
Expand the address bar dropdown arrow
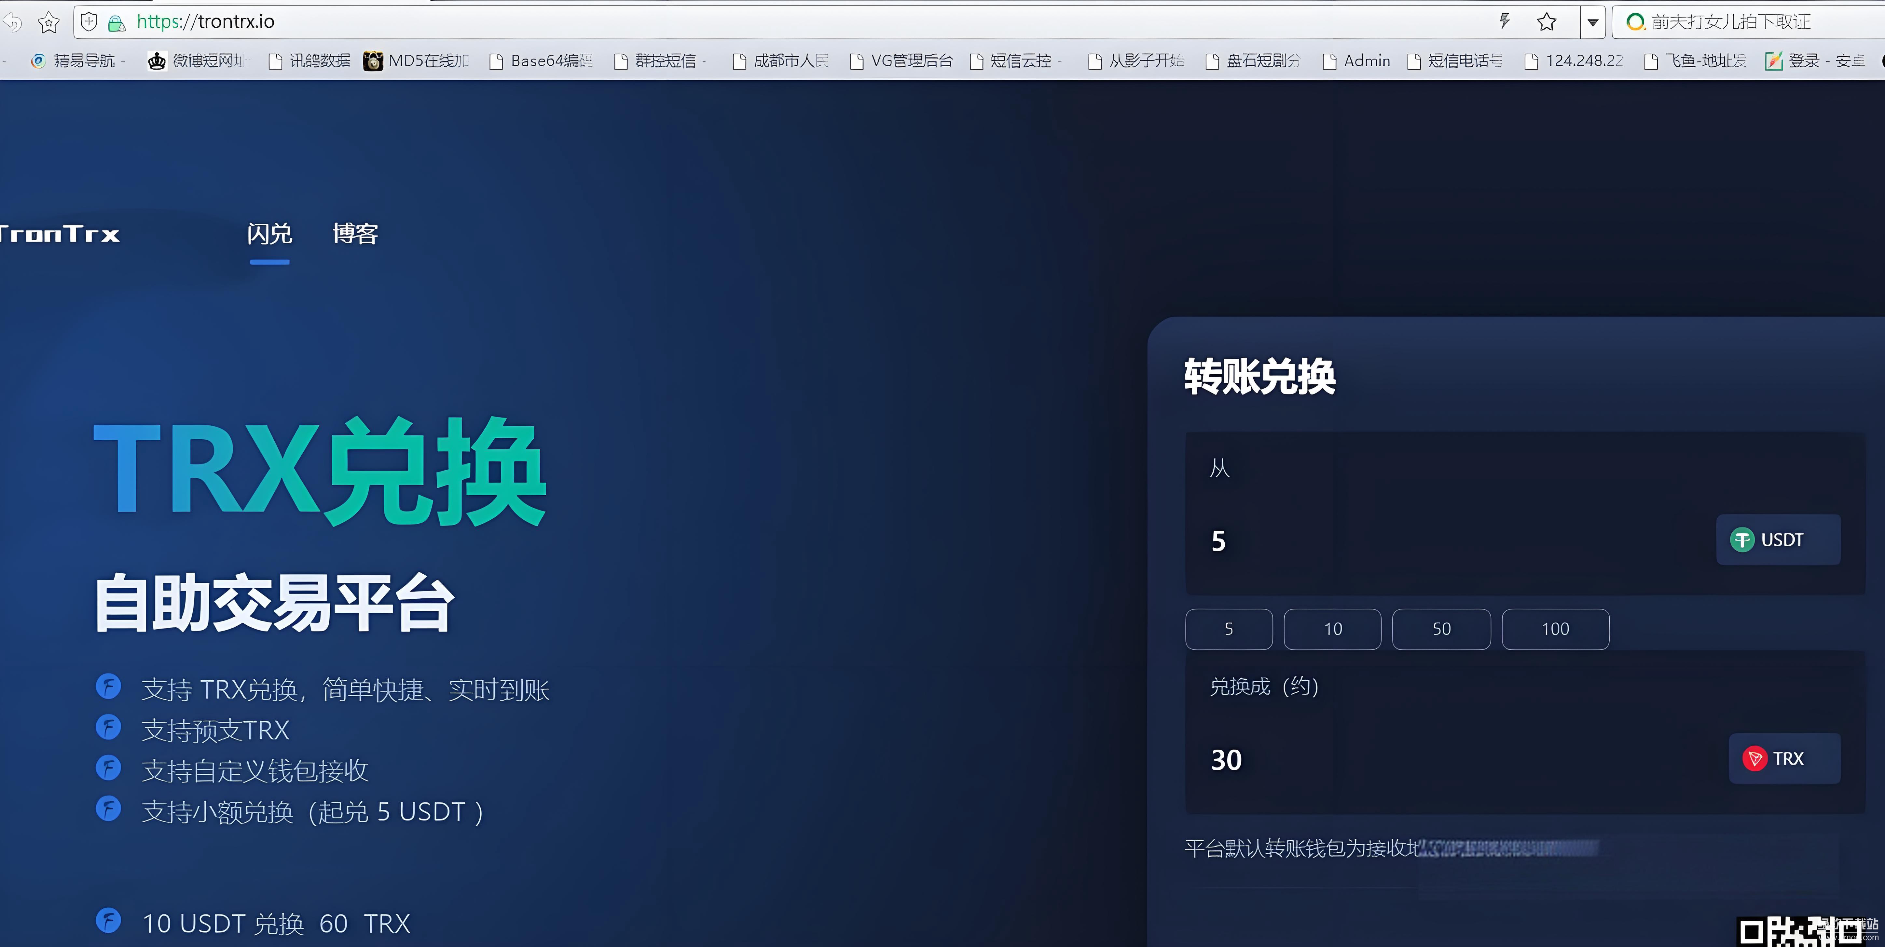pyautogui.click(x=1592, y=23)
